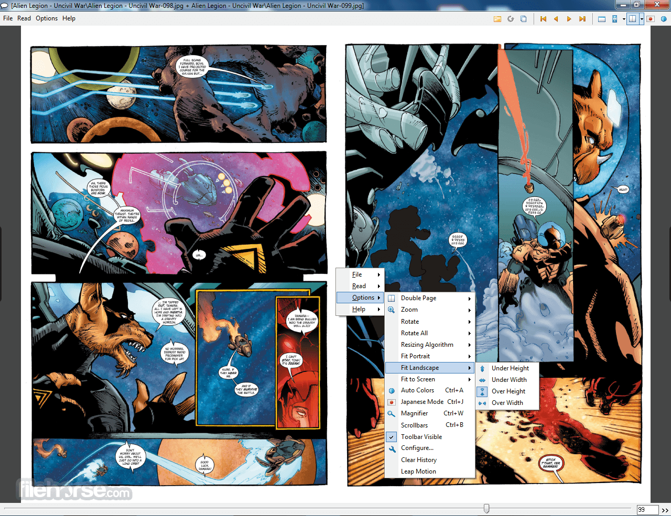Click the Under Height arrows icon

click(482, 369)
